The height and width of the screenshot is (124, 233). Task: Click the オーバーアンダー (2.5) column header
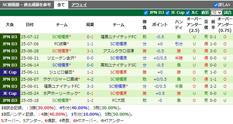(x=194, y=25)
